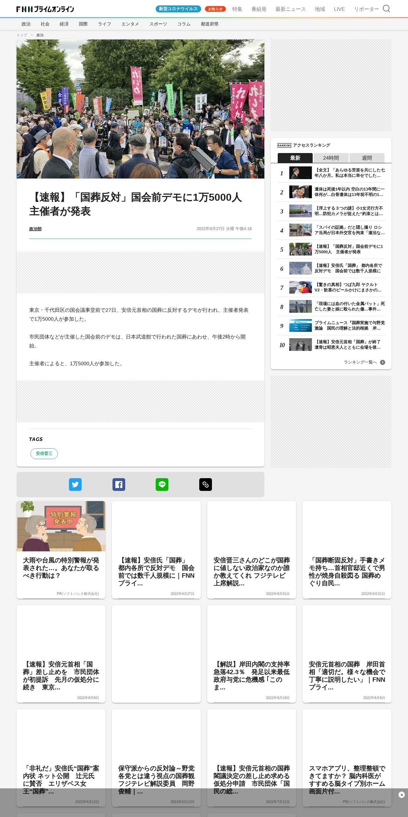The height and width of the screenshot is (817, 408).
Task: Switch ranking to the 最新 tab
Action: (295, 158)
